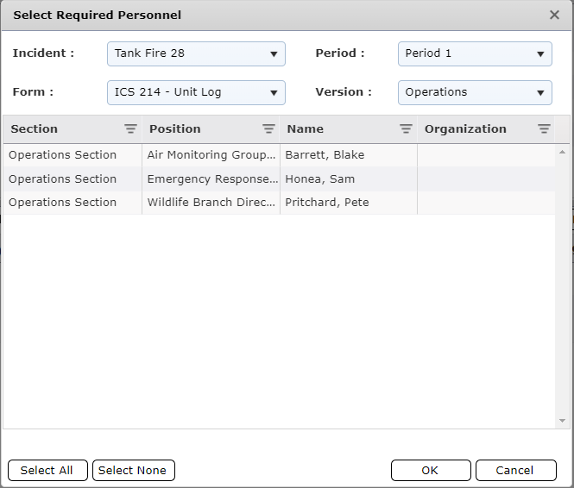
Task: Open filter menu for Section column
Action: (130, 129)
